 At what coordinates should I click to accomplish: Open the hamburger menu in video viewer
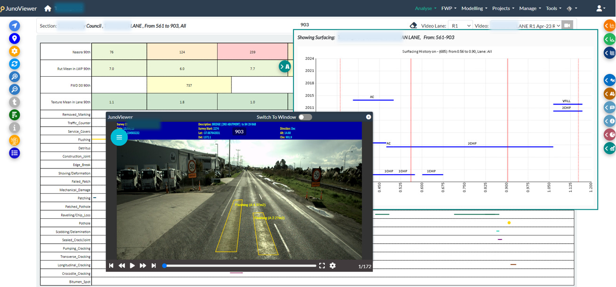pos(119,137)
